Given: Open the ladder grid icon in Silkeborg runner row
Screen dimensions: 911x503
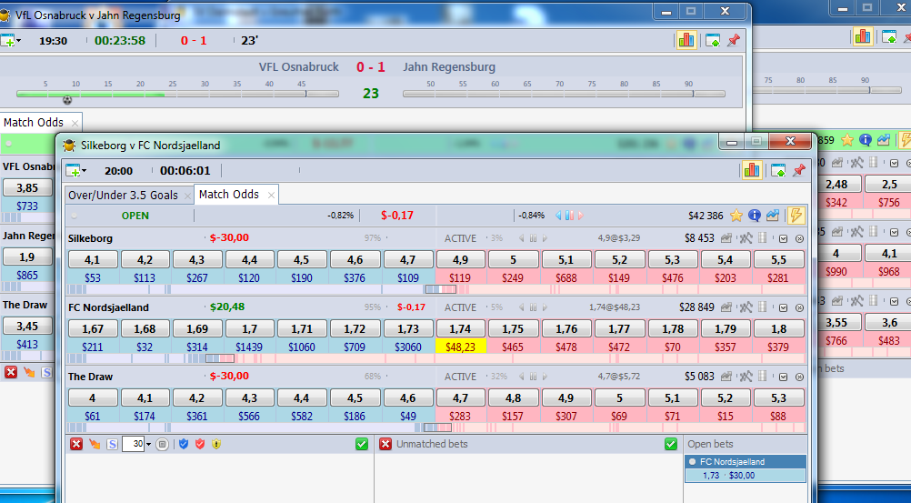Looking at the screenshot, I should (x=763, y=237).
